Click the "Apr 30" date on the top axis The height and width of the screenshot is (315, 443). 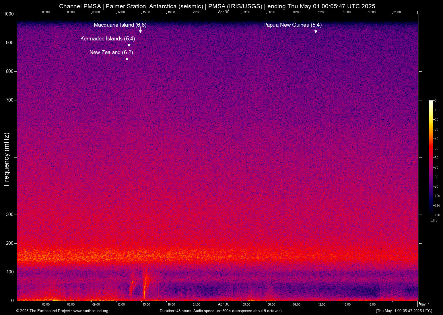pos(224,12)
